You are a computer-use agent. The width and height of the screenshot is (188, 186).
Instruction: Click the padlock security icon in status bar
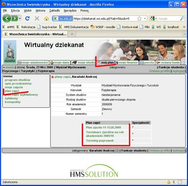169,182
